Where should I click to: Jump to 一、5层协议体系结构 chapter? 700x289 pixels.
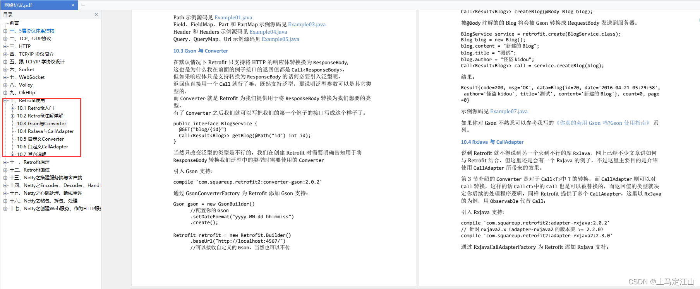tap(32, 31)
